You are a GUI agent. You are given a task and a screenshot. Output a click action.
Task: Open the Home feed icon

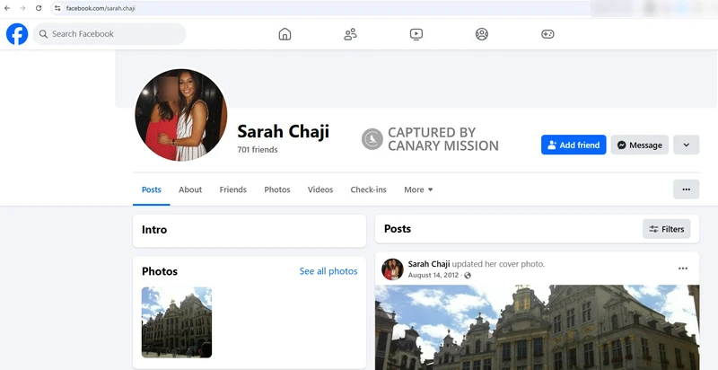coord(285,34)
